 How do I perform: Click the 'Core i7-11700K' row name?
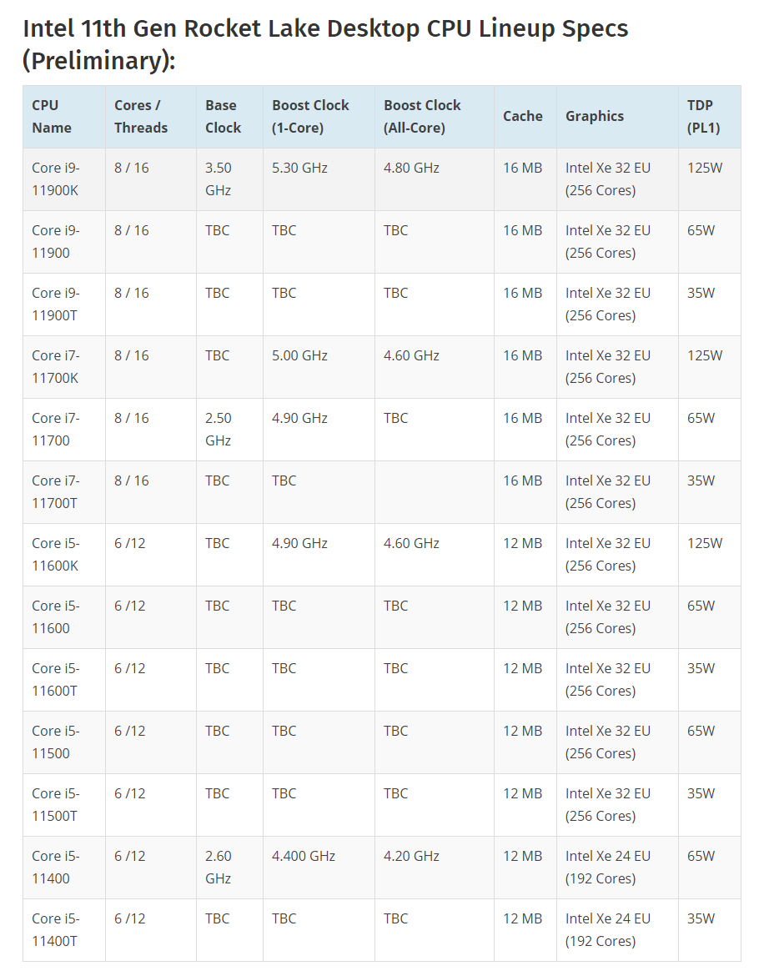tap(64, 366)
